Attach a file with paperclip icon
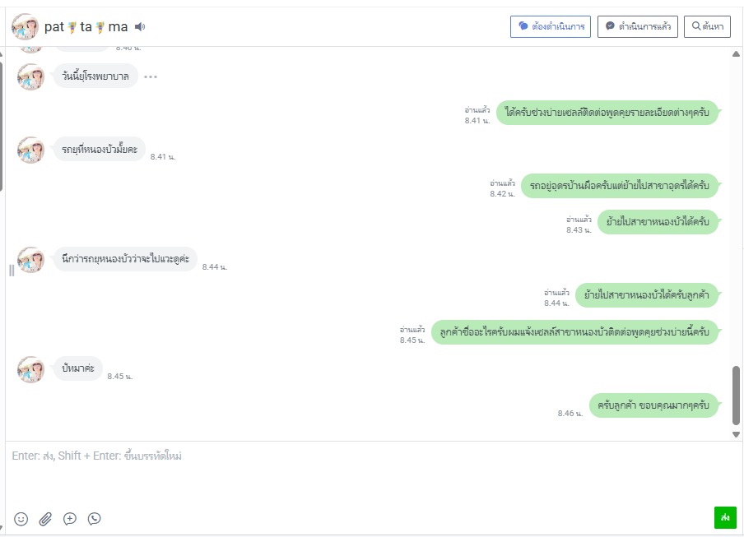This screenshot has height=537, width=744. [x=45, y=519]
